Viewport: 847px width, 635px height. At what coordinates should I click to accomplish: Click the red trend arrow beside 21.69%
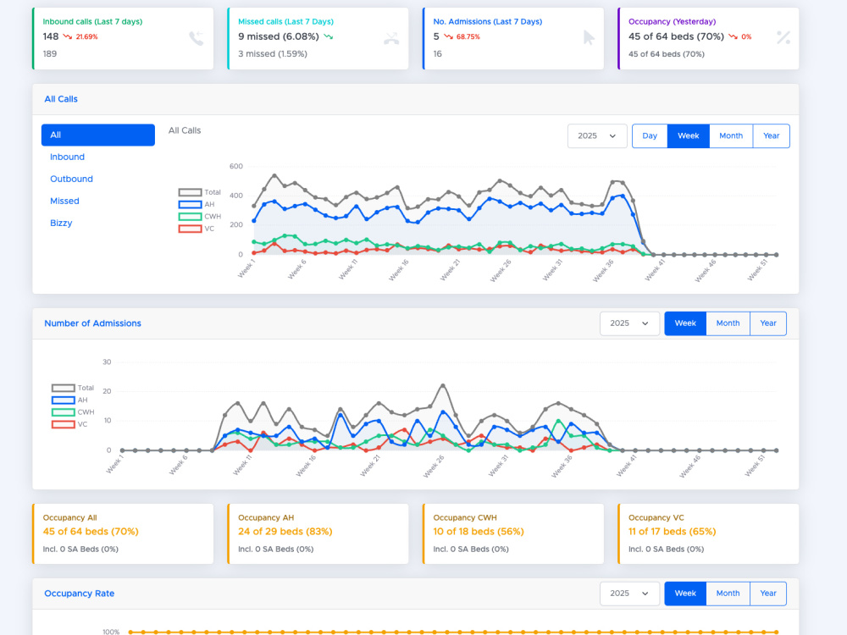(68, 36)
